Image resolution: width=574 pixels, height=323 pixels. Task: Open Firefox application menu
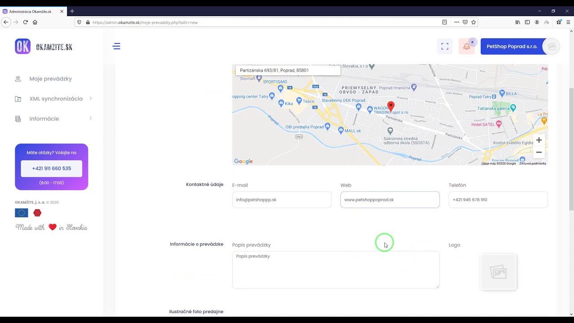click(568, 22)
